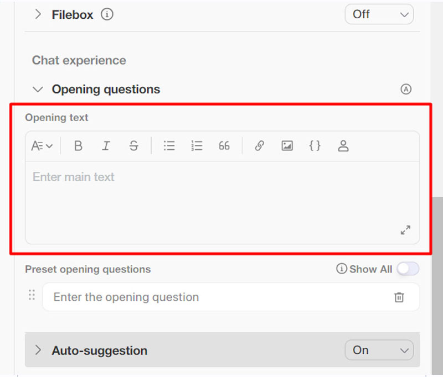Screen dimensions: 443x377
Task: Open the text style heading dropdown
Action: click(x=42, y=146)
